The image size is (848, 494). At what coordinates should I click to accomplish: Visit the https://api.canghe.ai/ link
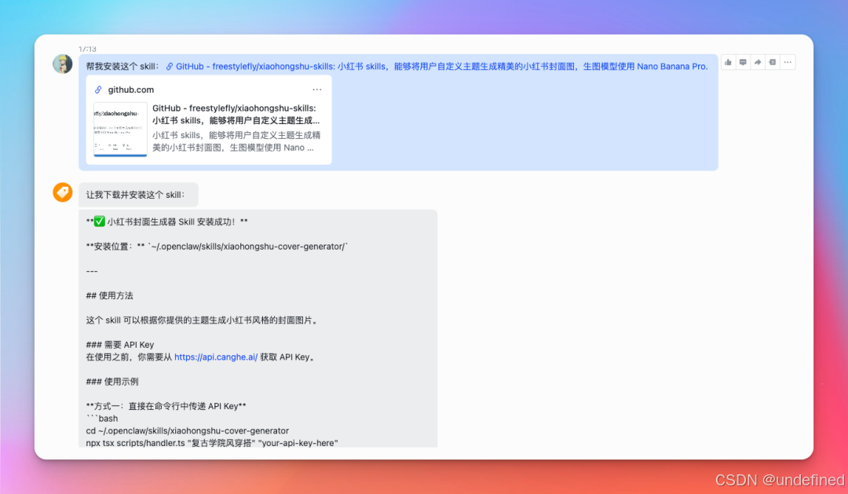pos(217,357)
